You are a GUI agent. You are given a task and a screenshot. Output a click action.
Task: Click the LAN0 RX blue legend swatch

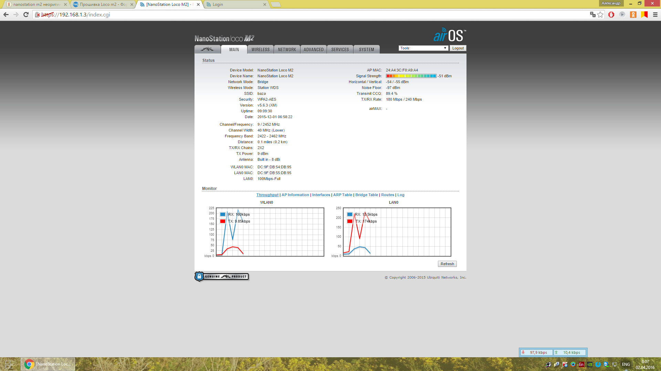click(350, 214)
